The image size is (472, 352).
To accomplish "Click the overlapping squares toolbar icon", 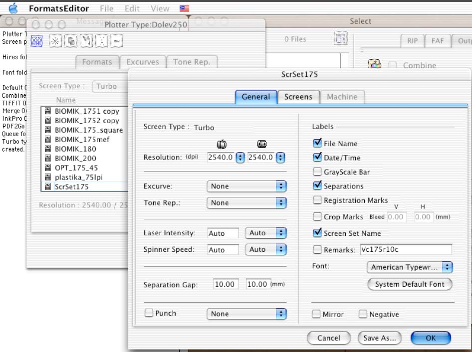I will click(71, 41).
